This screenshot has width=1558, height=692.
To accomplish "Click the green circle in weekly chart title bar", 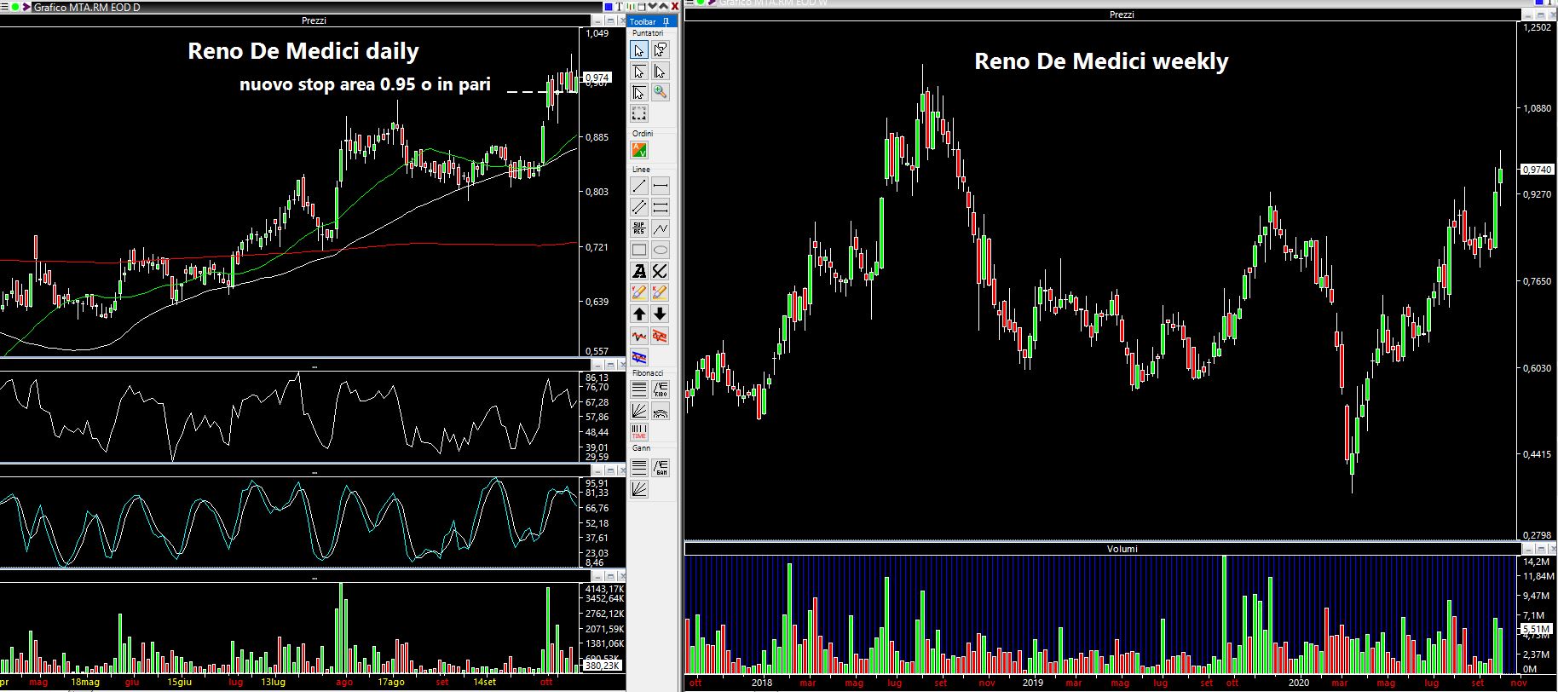I will tap(701, 3).
